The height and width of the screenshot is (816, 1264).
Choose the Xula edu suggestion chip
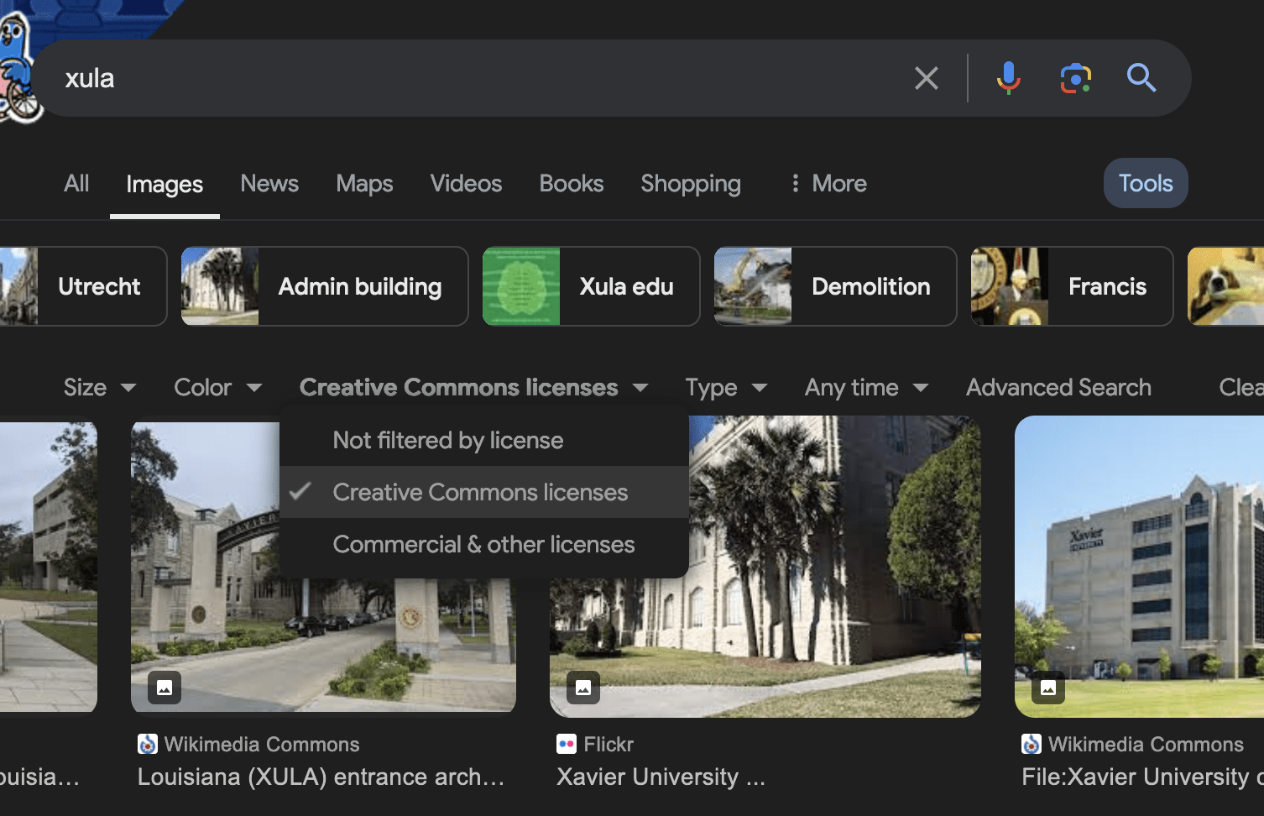[x=591, y=286]
